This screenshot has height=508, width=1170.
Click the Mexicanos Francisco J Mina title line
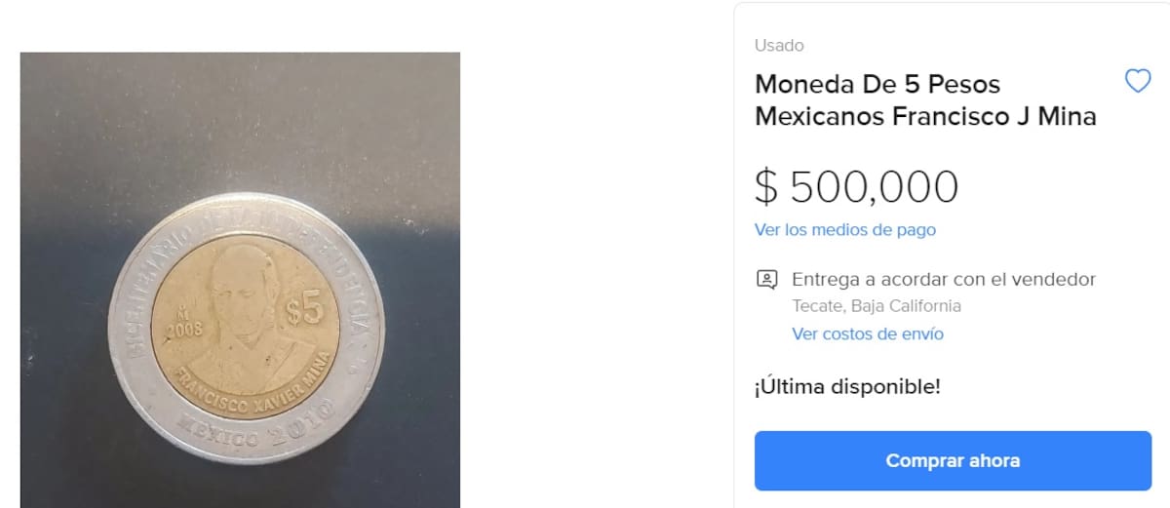click(x=925, y=117)
